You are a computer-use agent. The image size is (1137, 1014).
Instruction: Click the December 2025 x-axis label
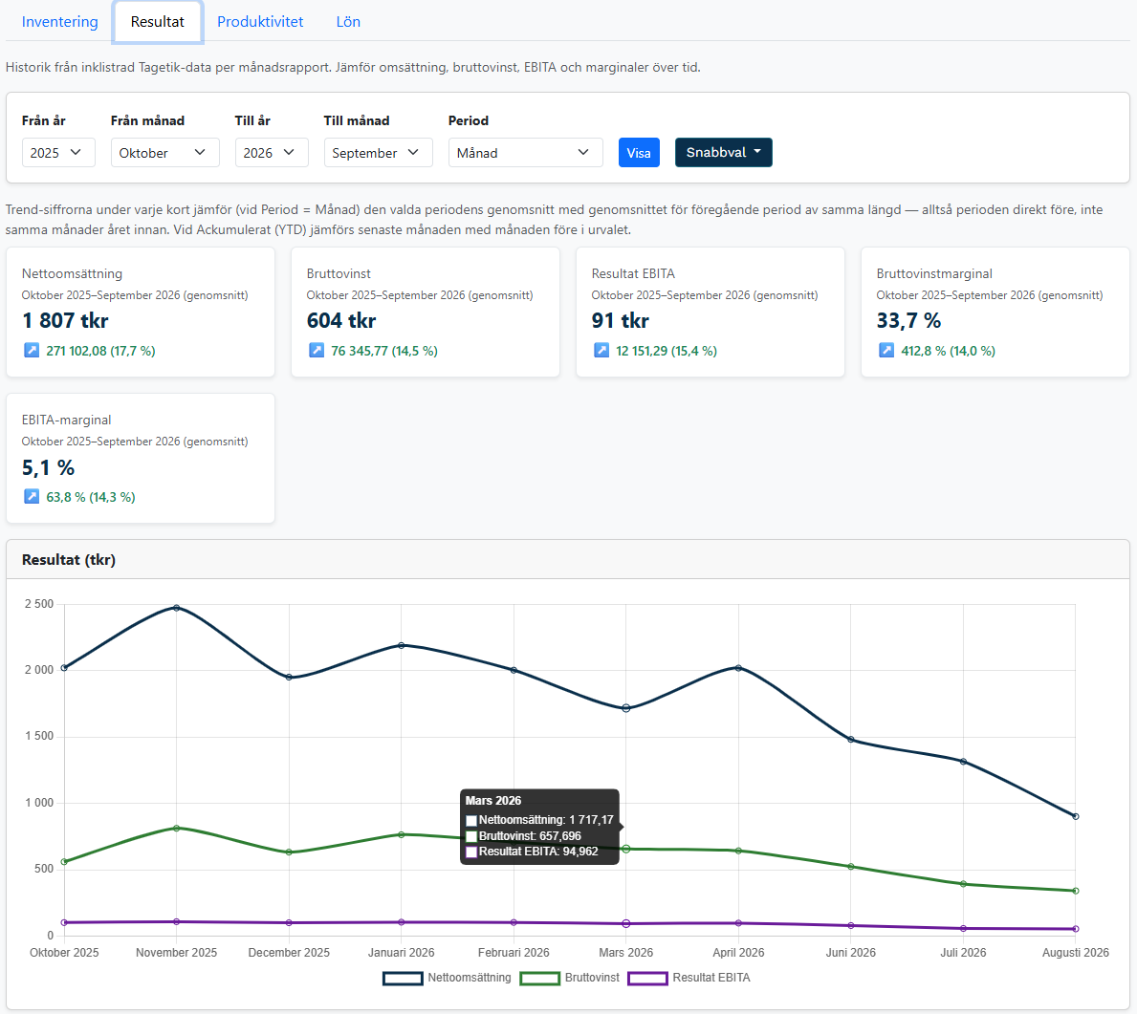[289, 953]
